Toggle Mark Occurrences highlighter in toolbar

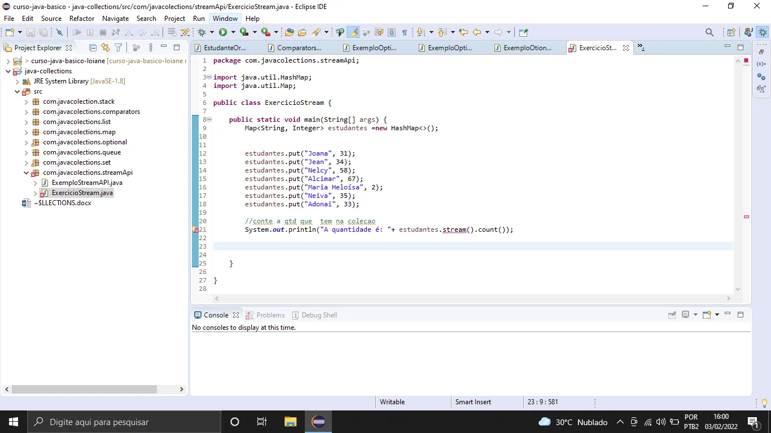[x=353, y=33]
